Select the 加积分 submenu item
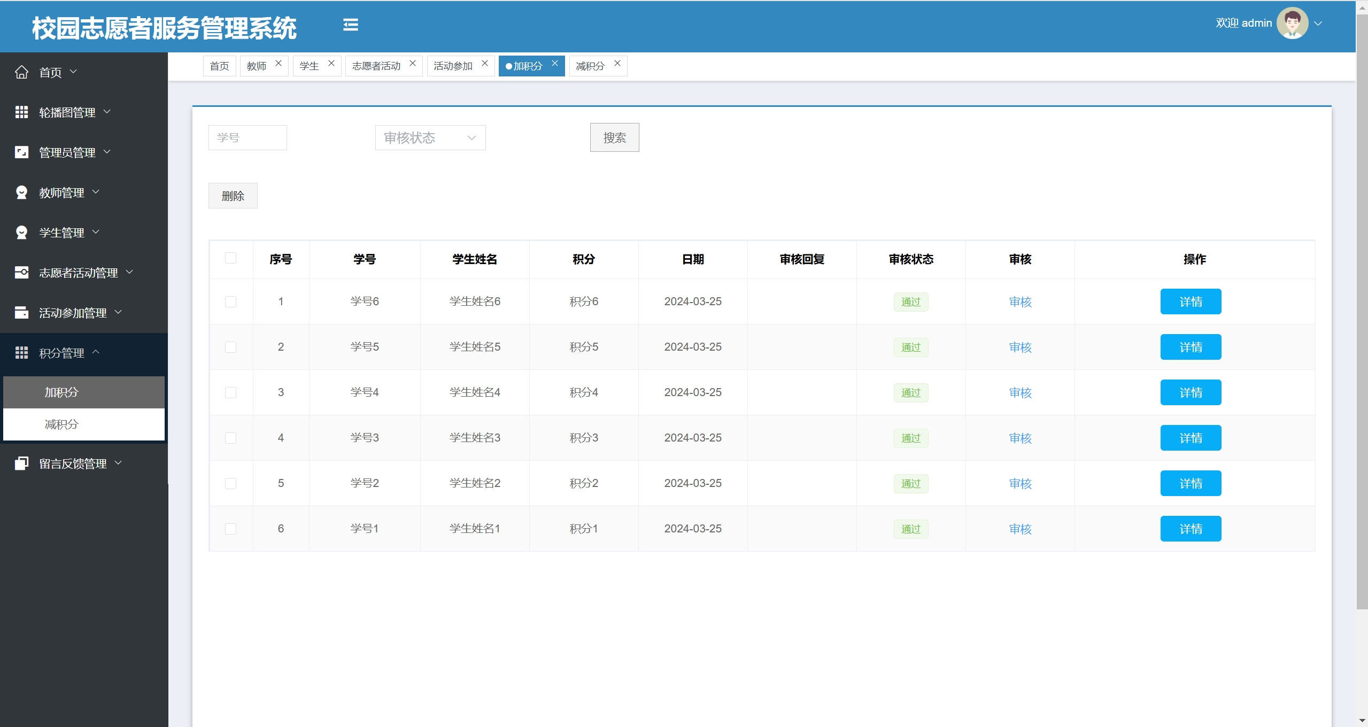The image size is (1368, 727). tap(84, 392)
